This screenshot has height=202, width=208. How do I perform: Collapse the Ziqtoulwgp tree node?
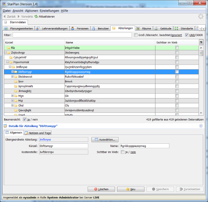[5, 52]
